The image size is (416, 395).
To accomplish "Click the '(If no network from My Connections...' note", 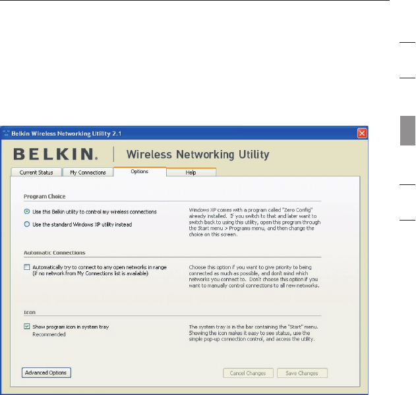I will coord(90,273).
